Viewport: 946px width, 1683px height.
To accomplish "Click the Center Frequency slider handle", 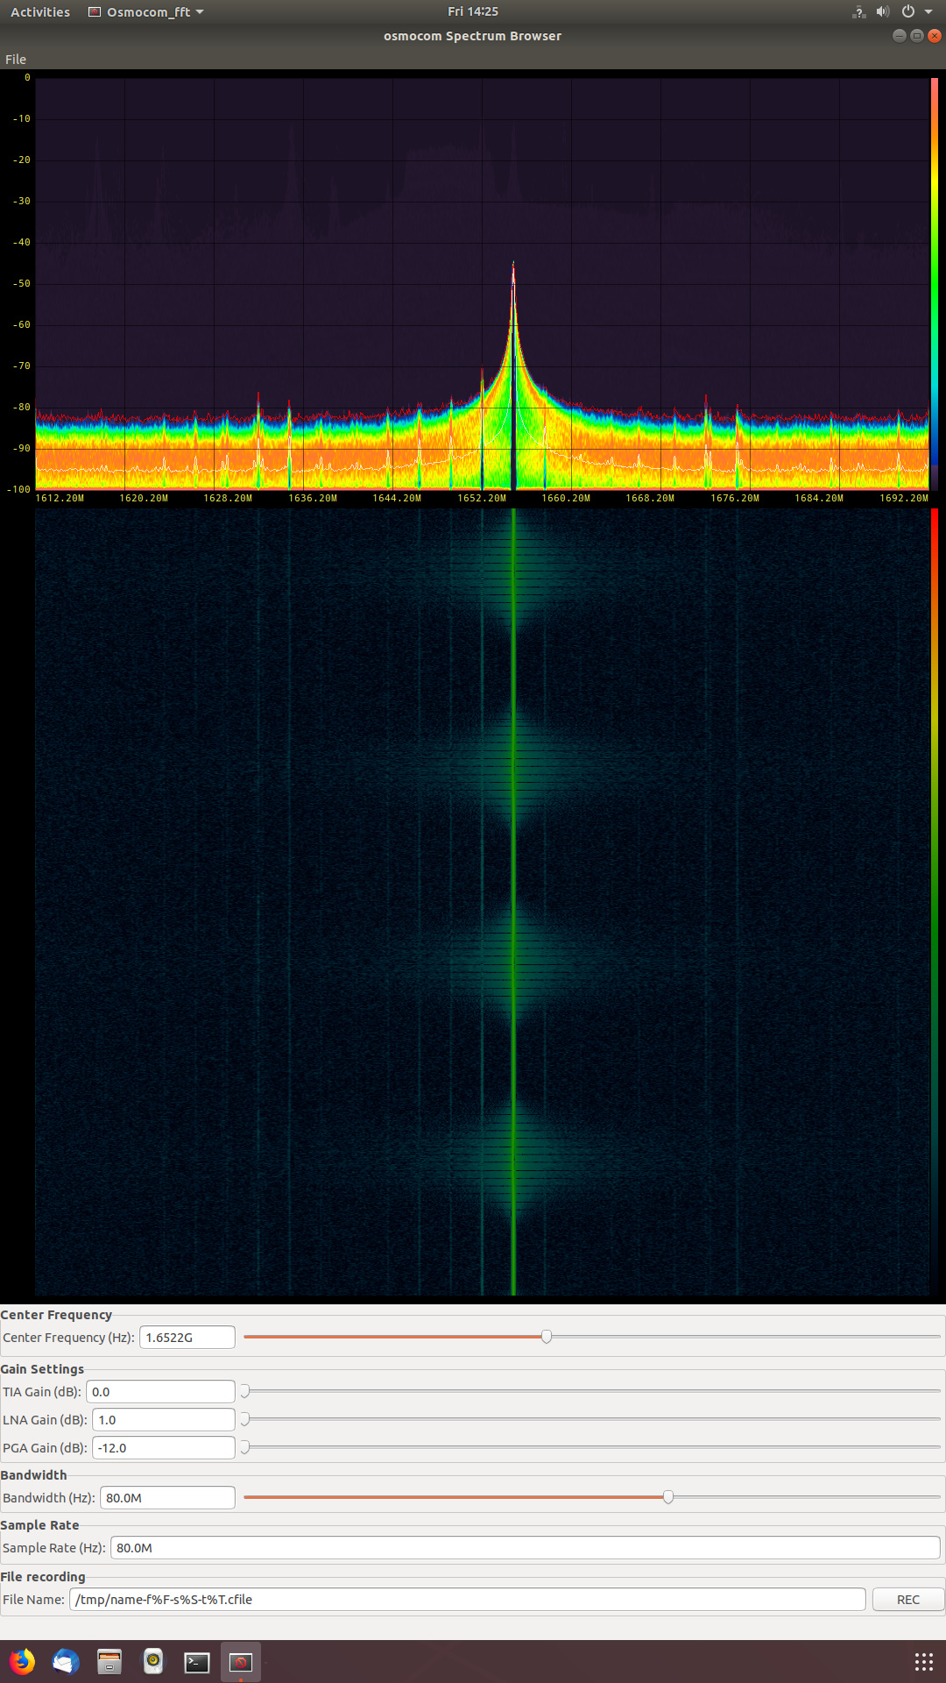I will coord(547,1337).
